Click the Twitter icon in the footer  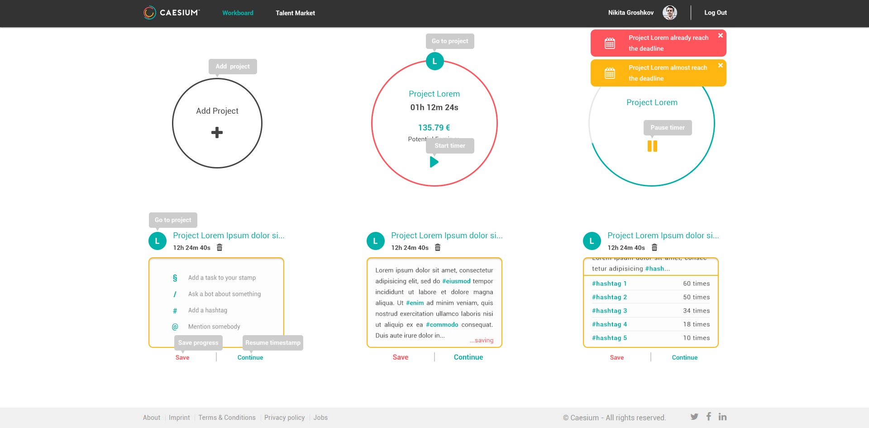(694, 417)
